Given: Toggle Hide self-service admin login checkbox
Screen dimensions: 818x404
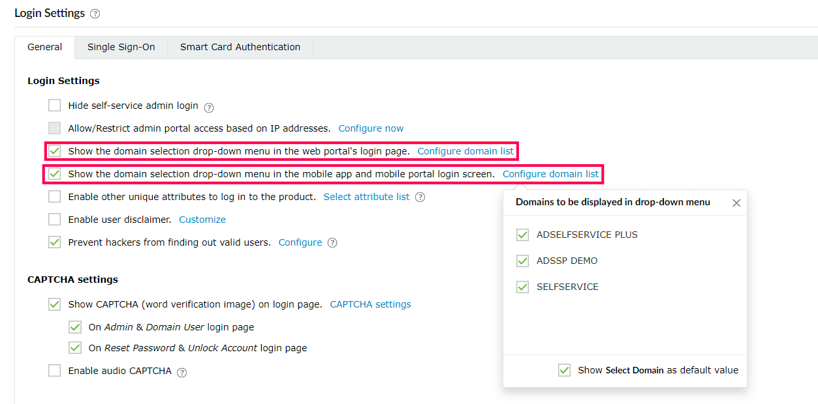Looking at the screenshot, I should tap(55, 106).
